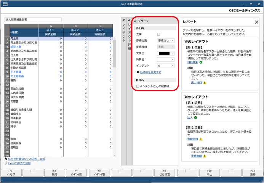Click the 運賃 row label
The width and height of the screenshot is (264, 183).
pos(13,80)
